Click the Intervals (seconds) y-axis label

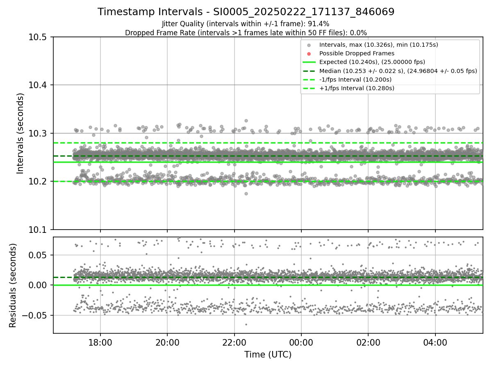[20, 133]
